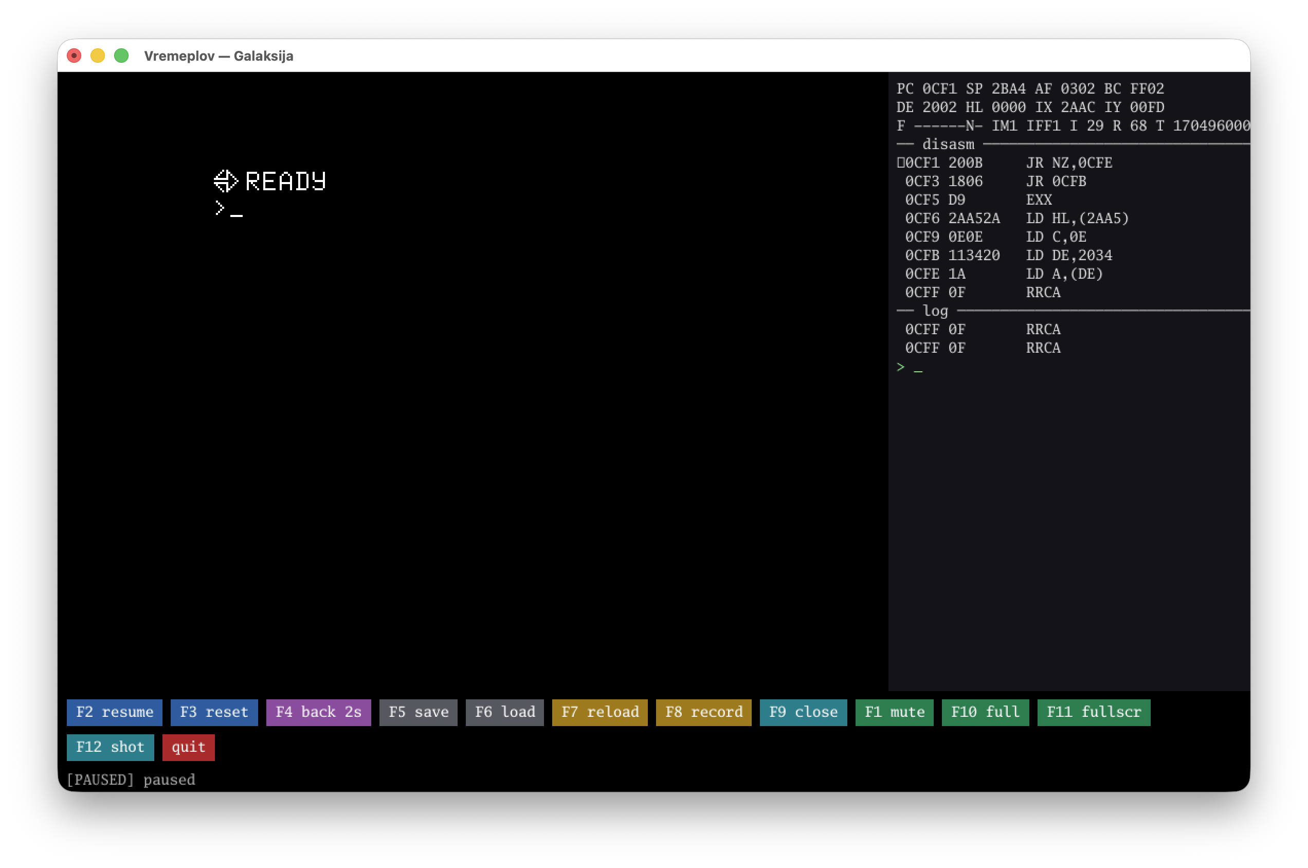Click the BC FF02 register value
1308x868 pixels.
[x=1134, y=88]
